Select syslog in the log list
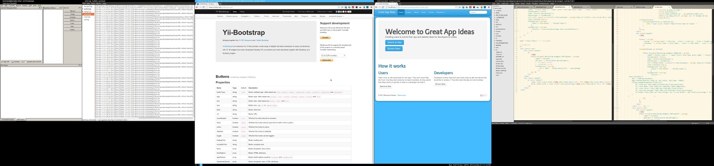Viewport: 714px width, 166px height. [x=86, y=20]
